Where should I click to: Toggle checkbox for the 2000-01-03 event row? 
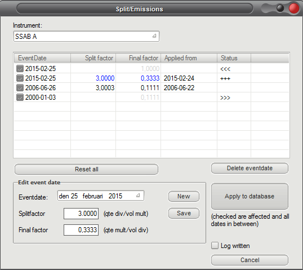pos(20,98)
